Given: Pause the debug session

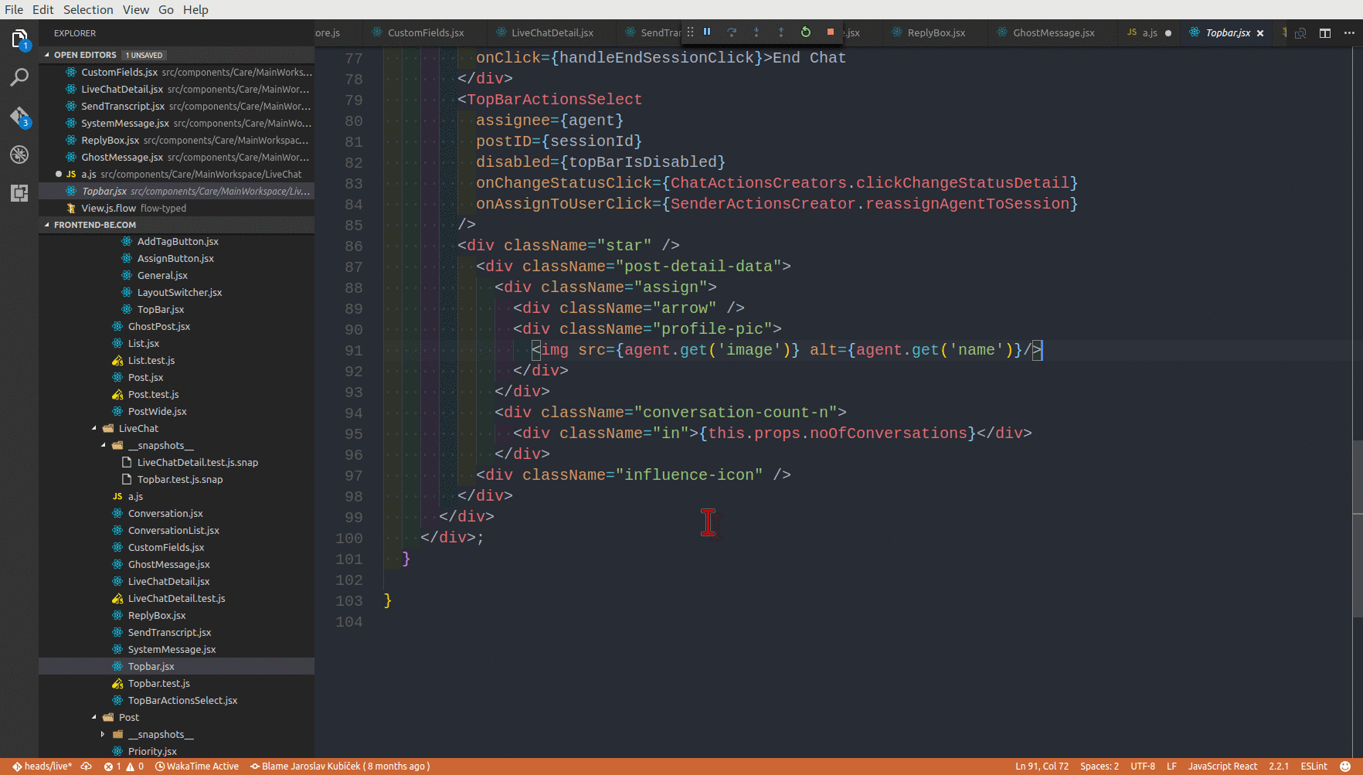Looking at the screenshot, I should click(707, 32).
